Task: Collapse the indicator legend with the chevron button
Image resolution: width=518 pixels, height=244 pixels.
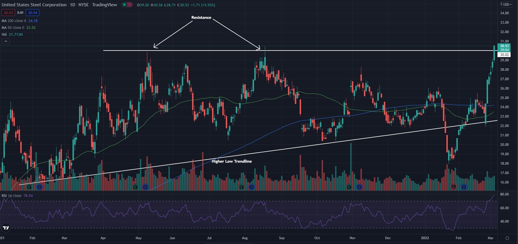Action: click(x=6, y=41)
